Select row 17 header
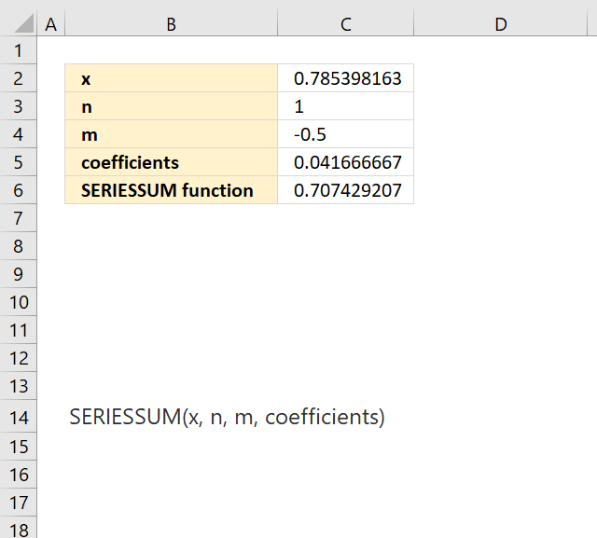The height and width of the screenshot is (538, 597). (19, 503)
